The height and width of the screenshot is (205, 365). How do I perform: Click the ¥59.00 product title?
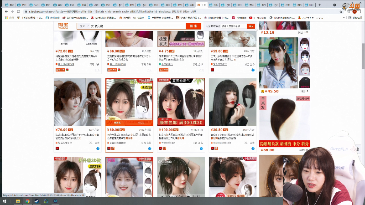[232, 58]
